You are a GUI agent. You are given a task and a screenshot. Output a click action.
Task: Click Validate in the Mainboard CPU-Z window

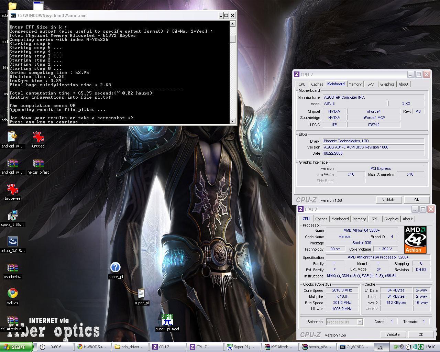tap(389, 200)
